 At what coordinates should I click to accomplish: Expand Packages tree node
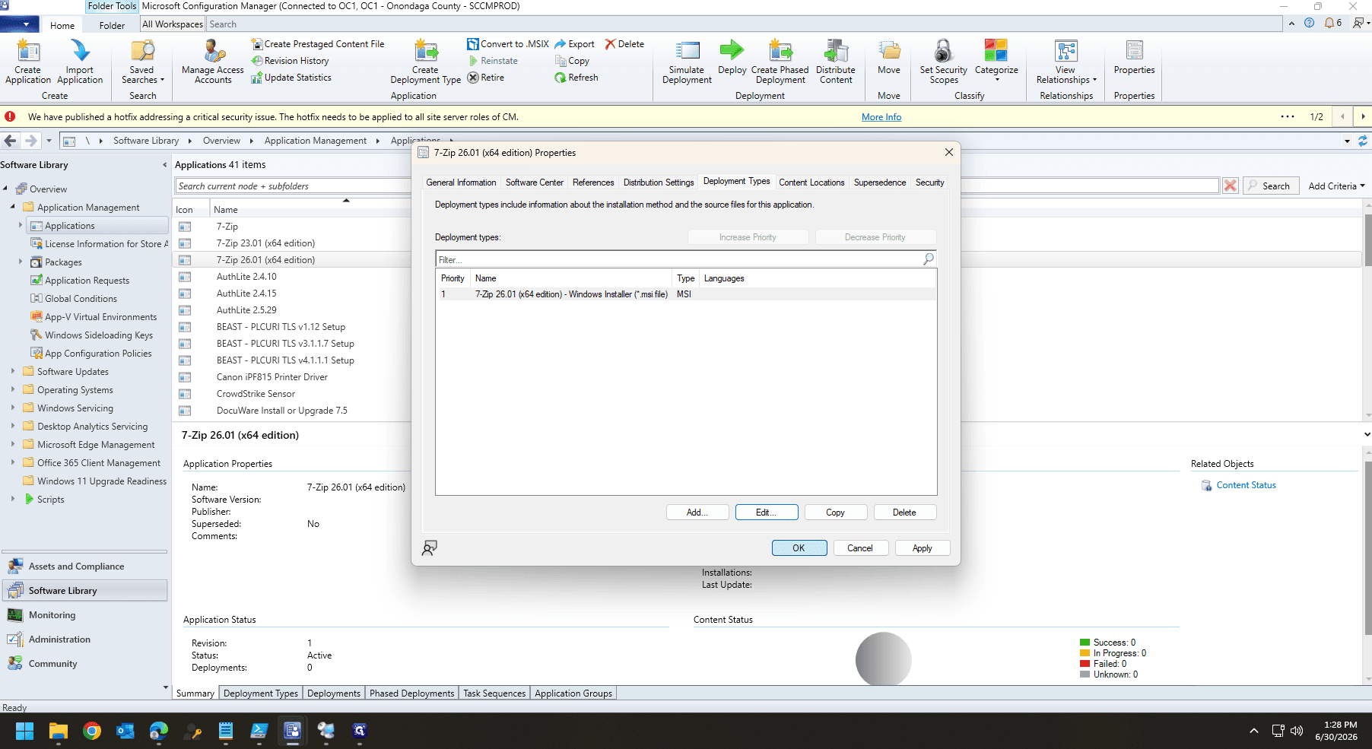click(x=21, y=262)
